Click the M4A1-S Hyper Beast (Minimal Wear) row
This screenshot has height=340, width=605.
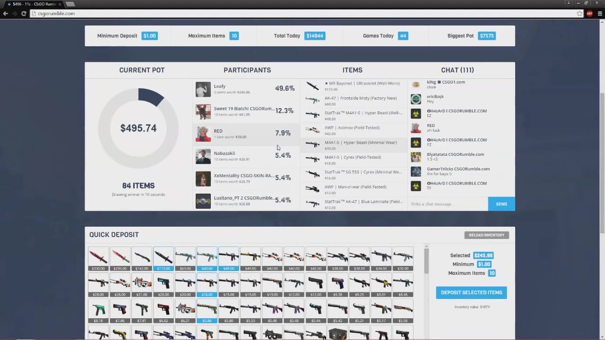pos(354,145)
